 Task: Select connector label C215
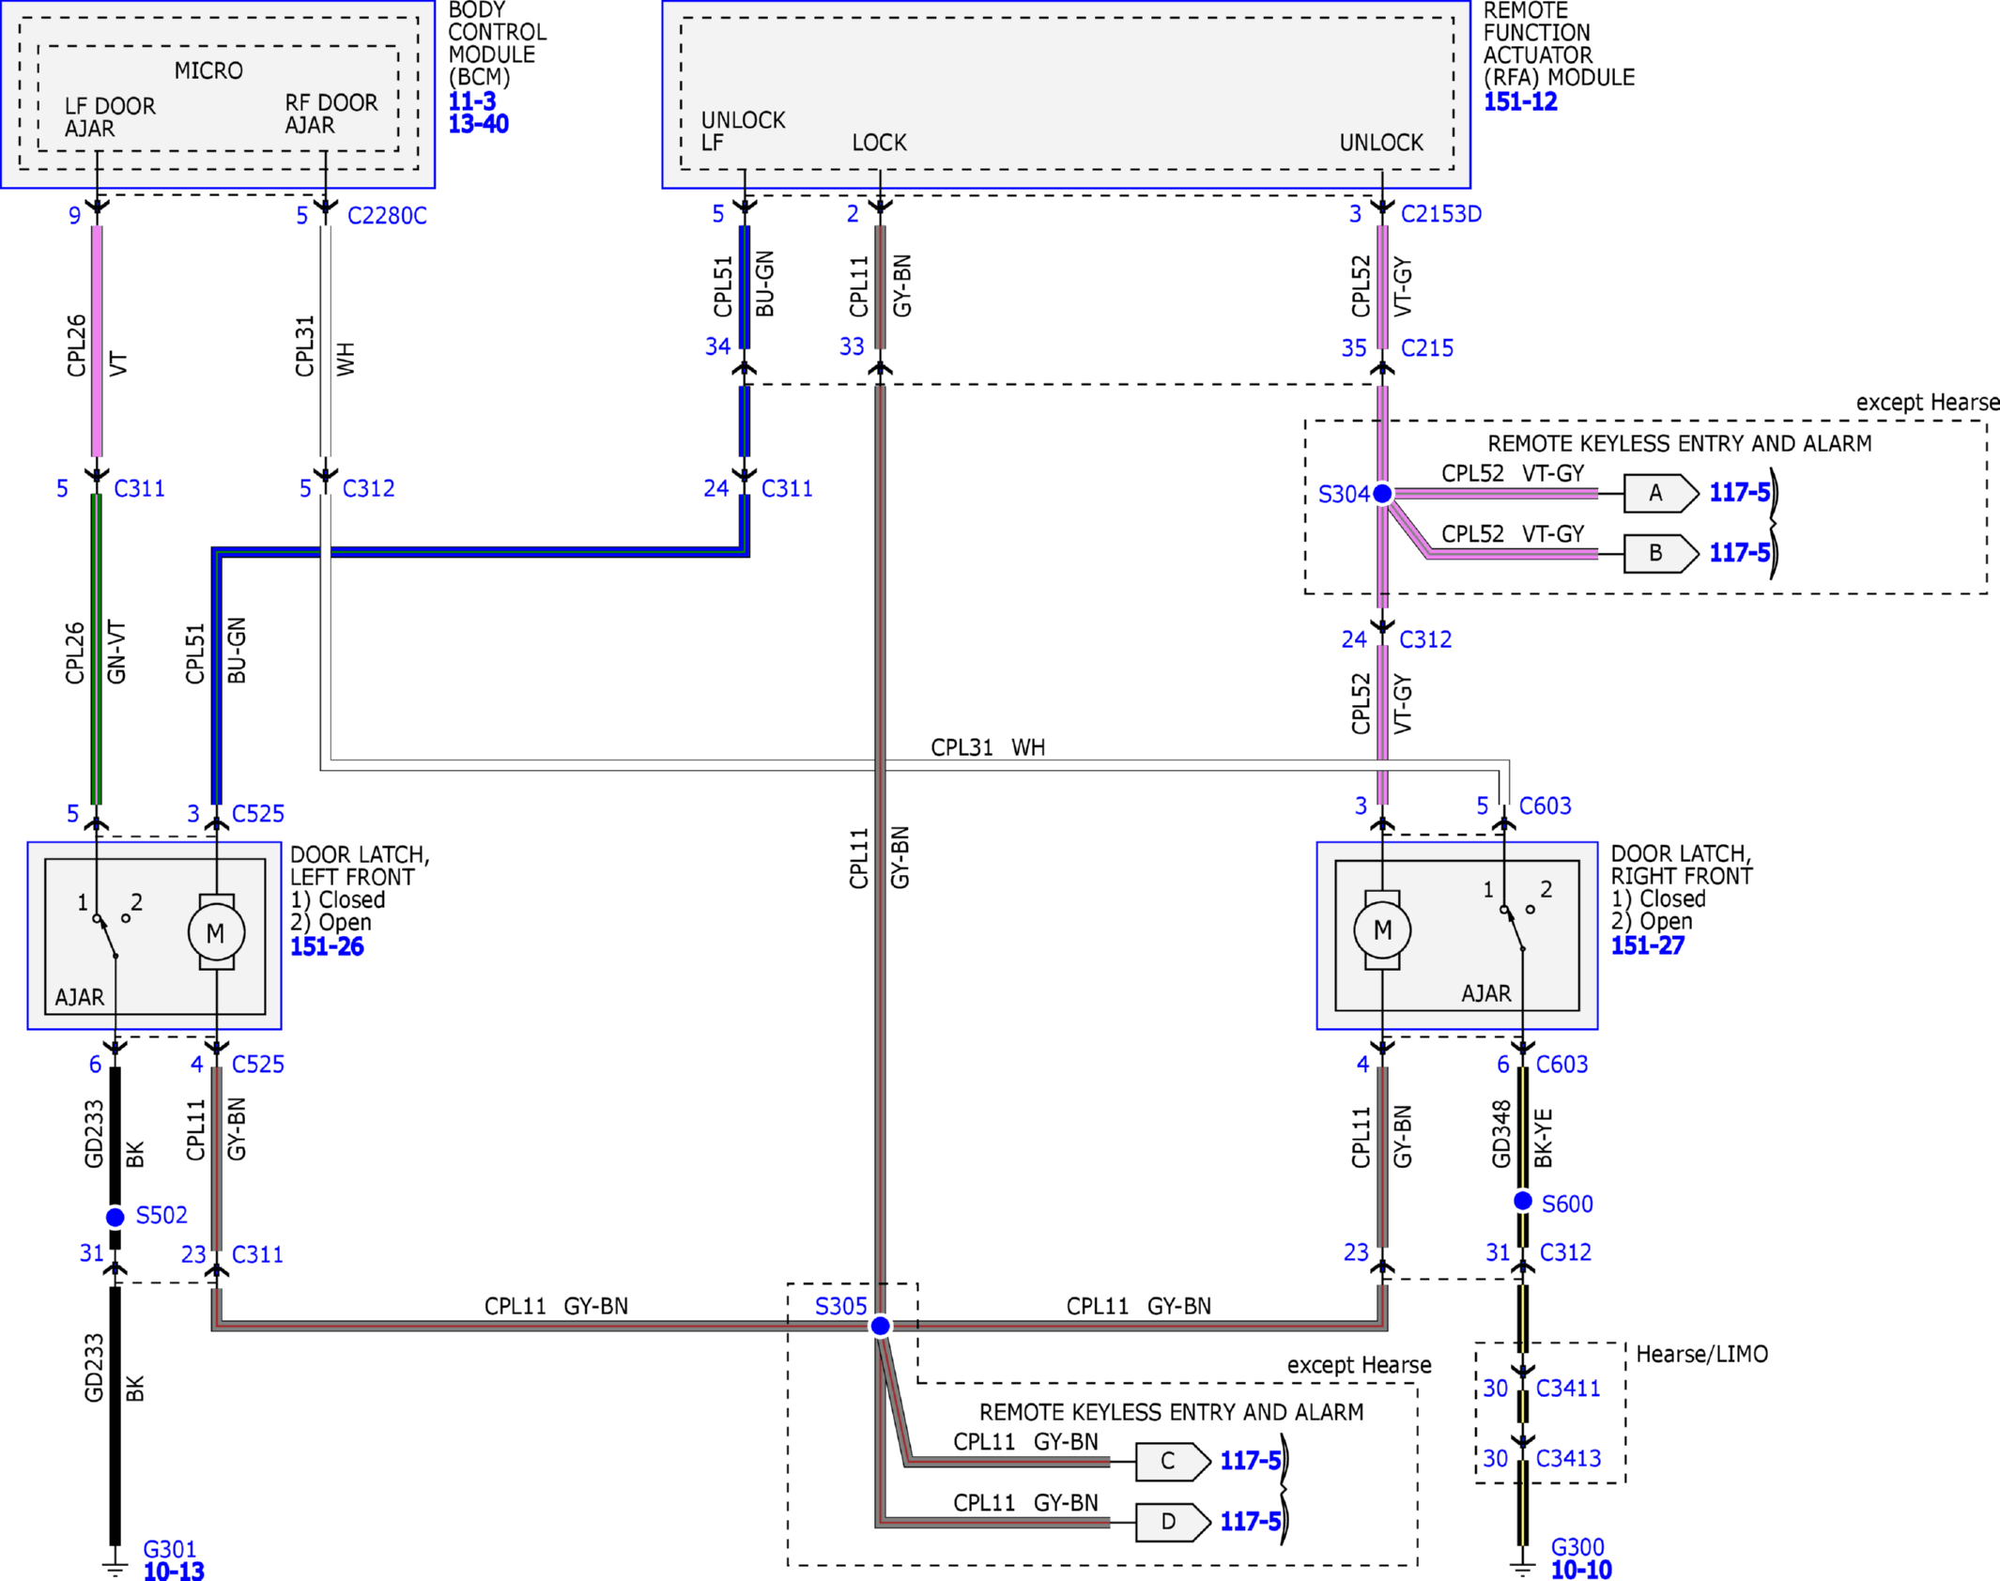(1427, 348)
